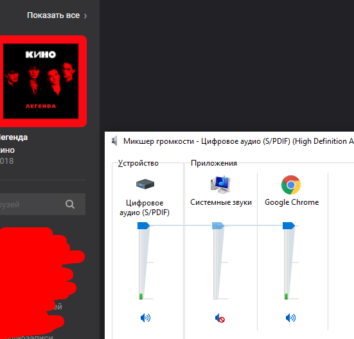Image resolution: width=354 pixels, height=339 pixels.
Task: Click the magnifier search icon
Action: [x=70, y=204]
